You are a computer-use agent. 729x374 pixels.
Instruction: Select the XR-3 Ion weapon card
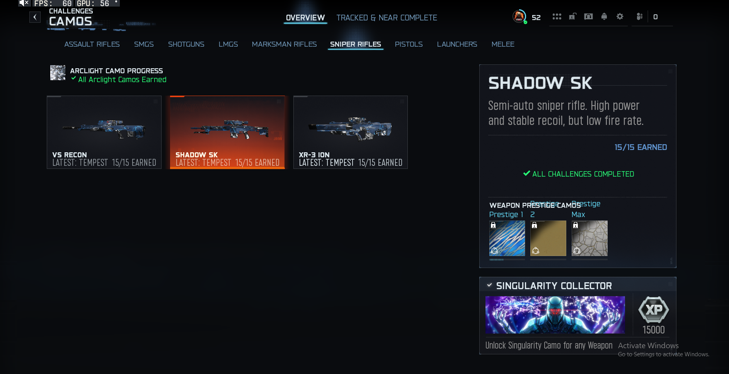coord(351,132)
